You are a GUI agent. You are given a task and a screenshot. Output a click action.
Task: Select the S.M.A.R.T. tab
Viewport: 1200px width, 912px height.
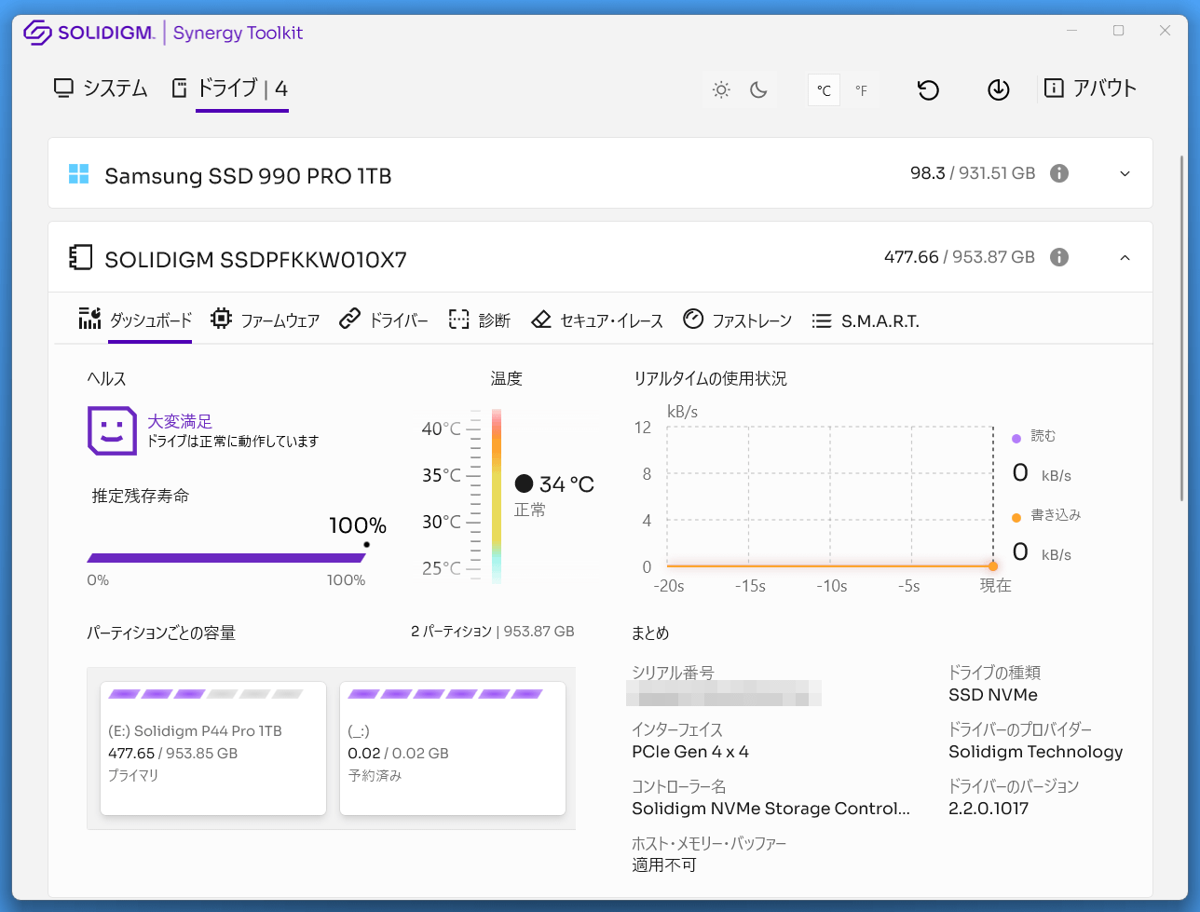tap(866, 320)
